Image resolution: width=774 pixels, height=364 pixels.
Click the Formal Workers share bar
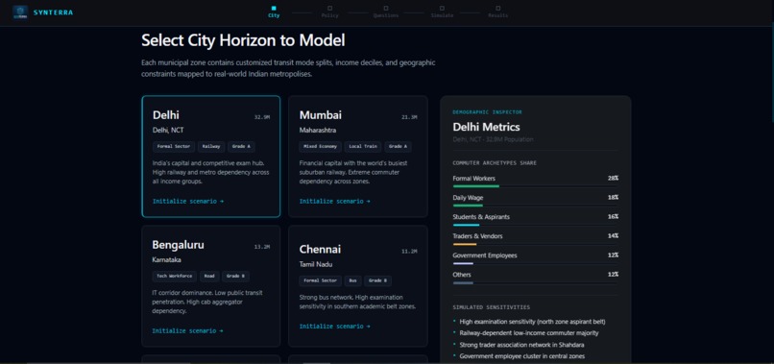(536, 186)
